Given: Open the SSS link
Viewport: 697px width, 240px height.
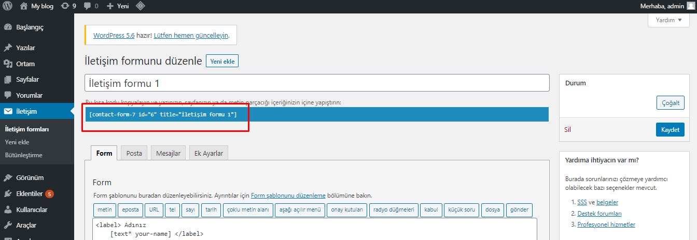Looking at the screenshot, I should (582, 202).
